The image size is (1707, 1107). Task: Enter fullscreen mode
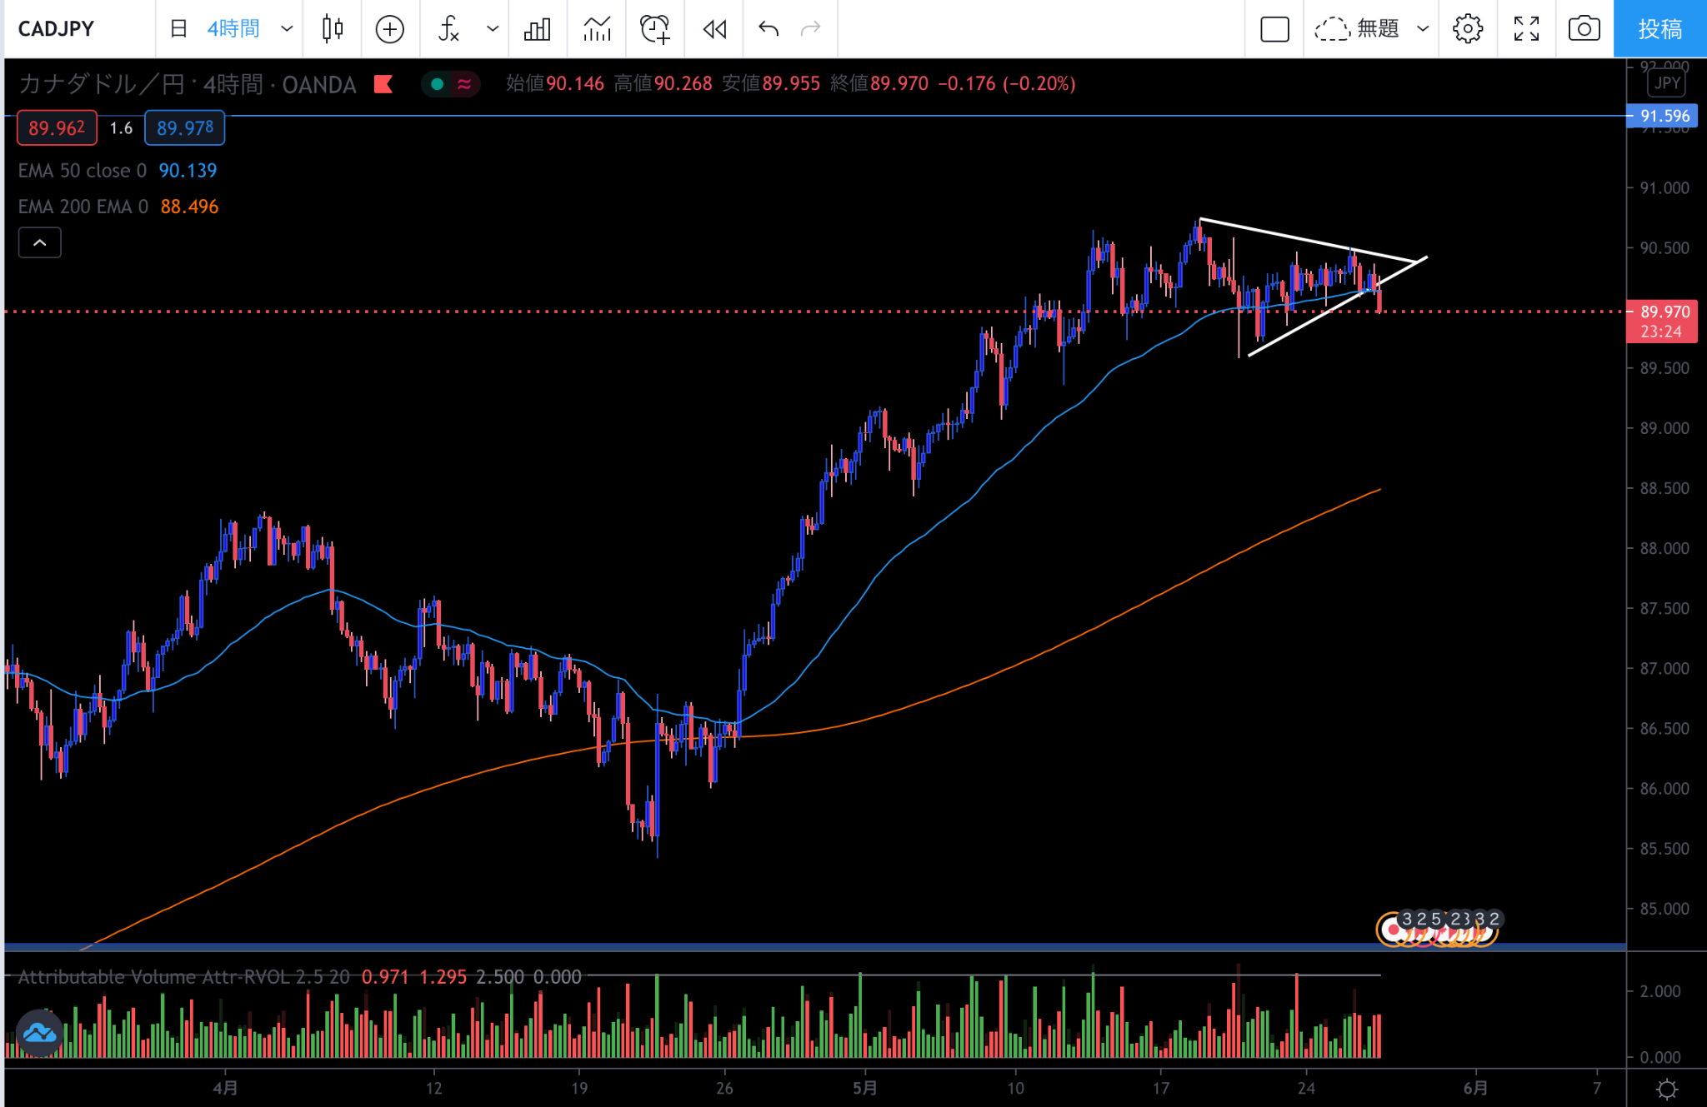[1526, 29]
